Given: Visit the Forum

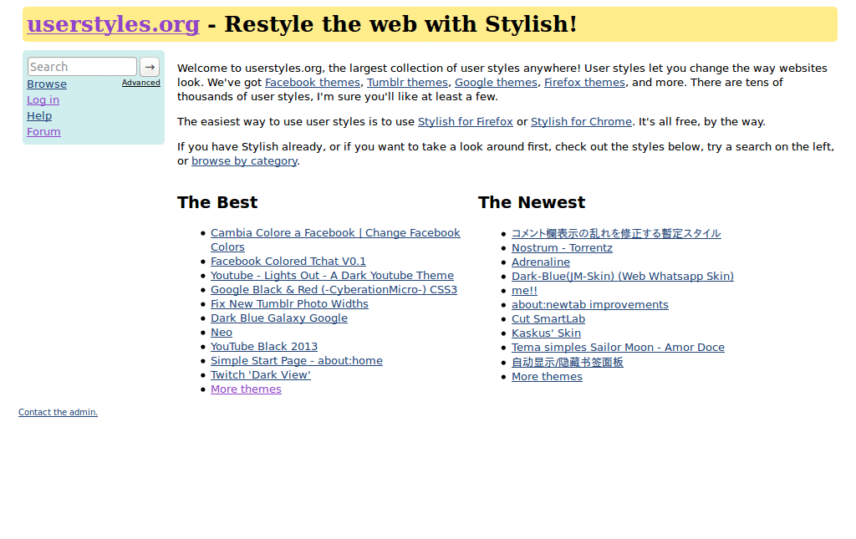Looking at the screenshot, I should pos(43,131).
